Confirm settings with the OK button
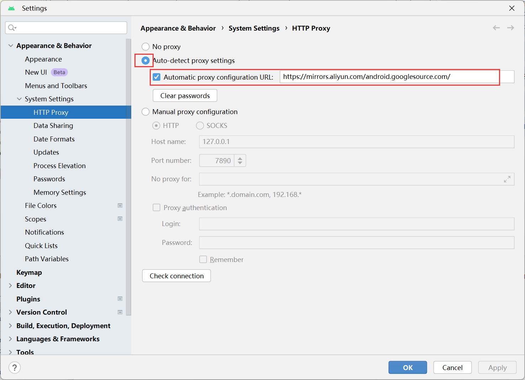This screenshot has height=380, width=525. coord(408,368)
